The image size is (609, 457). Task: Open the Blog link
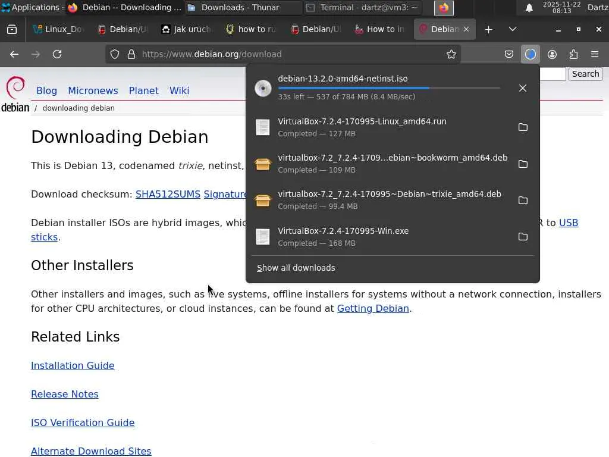(46, 90)
